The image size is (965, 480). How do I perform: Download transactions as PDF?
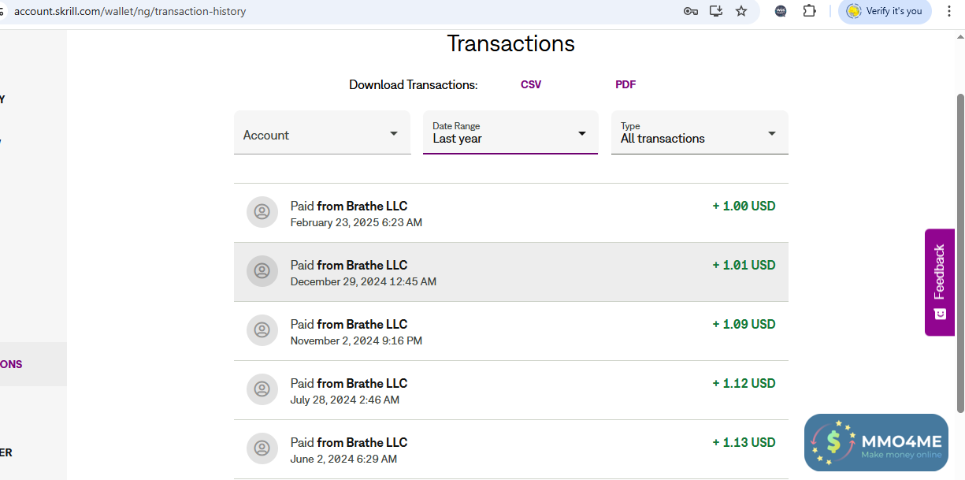click(625, 84)
